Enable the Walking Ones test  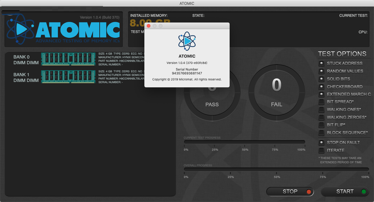coord(321,110)
